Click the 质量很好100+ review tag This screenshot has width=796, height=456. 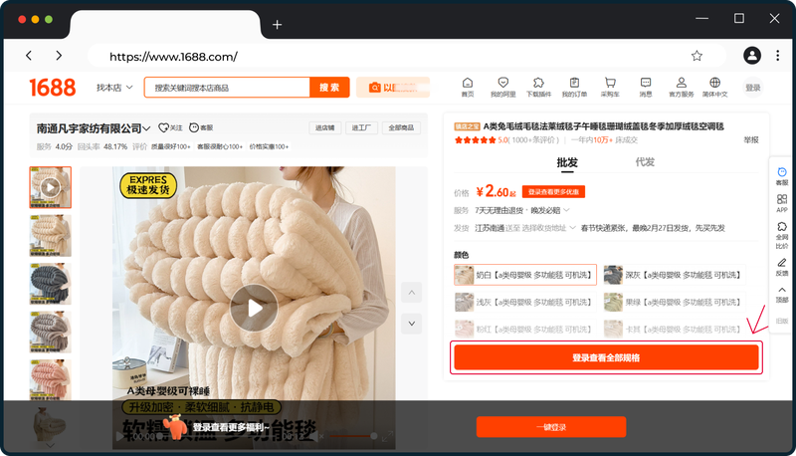tap(170, 146)
